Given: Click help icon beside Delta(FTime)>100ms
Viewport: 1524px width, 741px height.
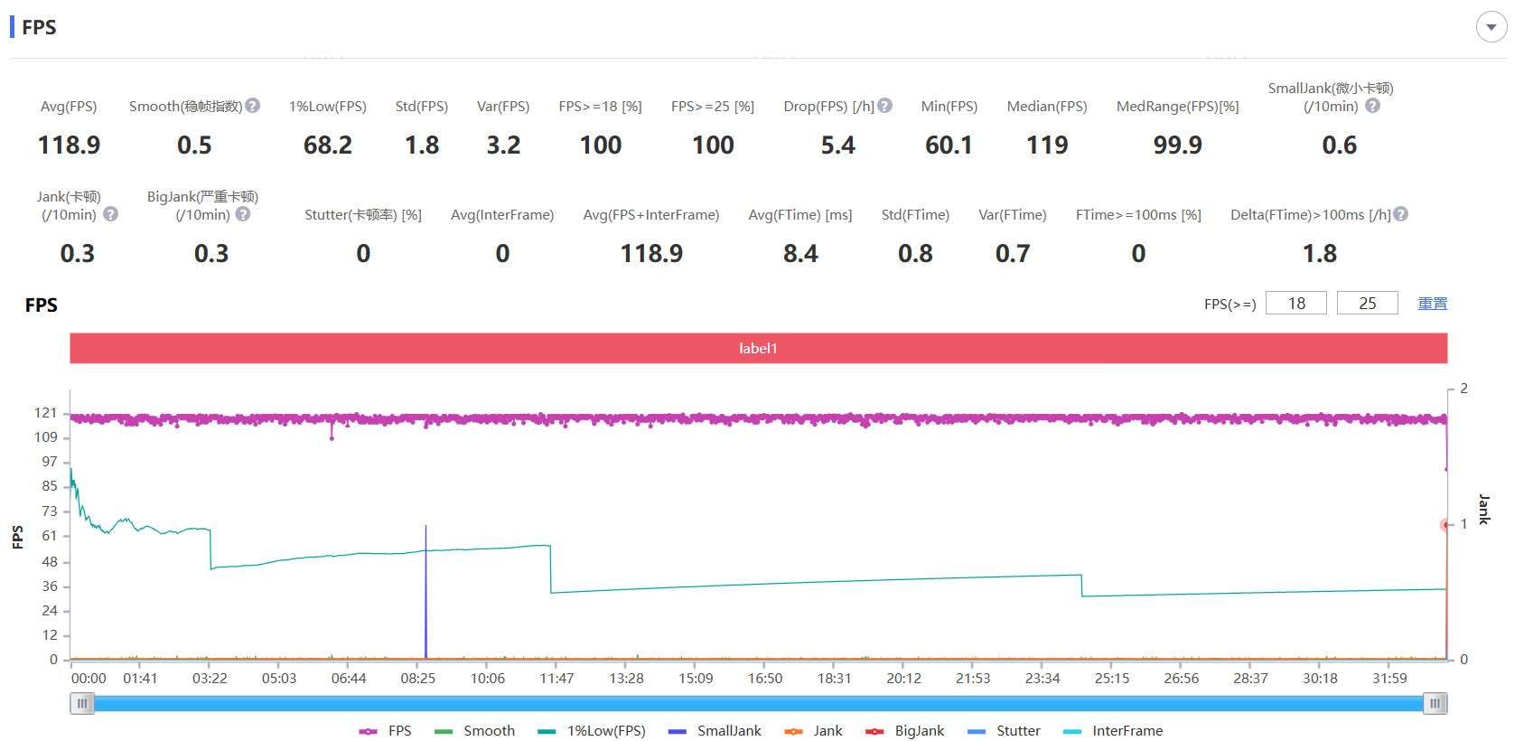Looking at the screenshot, I should pyautogui.click(x=1401, y=214).
